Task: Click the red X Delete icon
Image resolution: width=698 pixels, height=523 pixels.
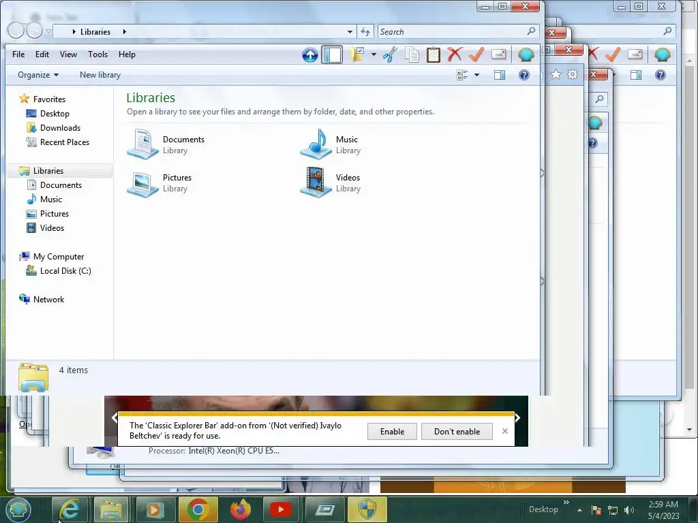Action: coord(455,54)
